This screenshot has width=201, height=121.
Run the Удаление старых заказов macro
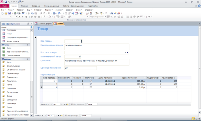(x=17, y=111)
